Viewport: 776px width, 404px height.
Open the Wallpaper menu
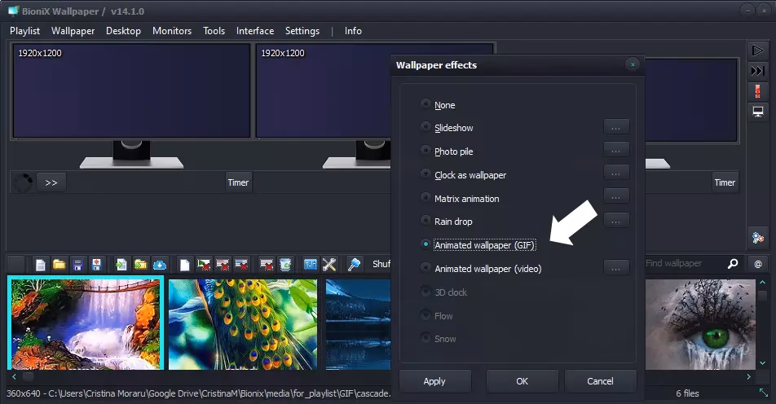coord(73,31)
